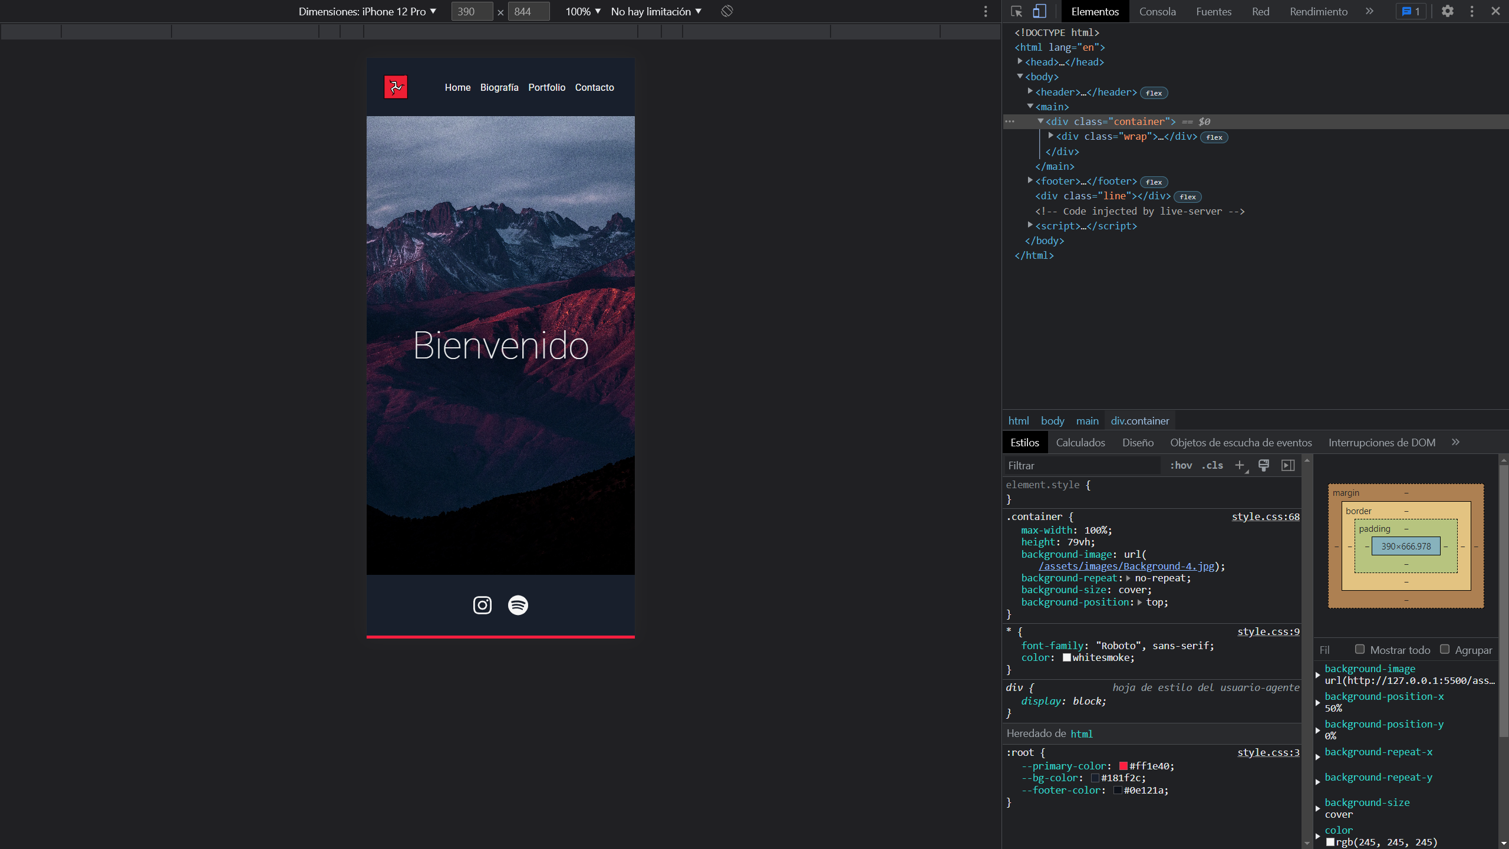Expand the header element node

(1030, 91)
